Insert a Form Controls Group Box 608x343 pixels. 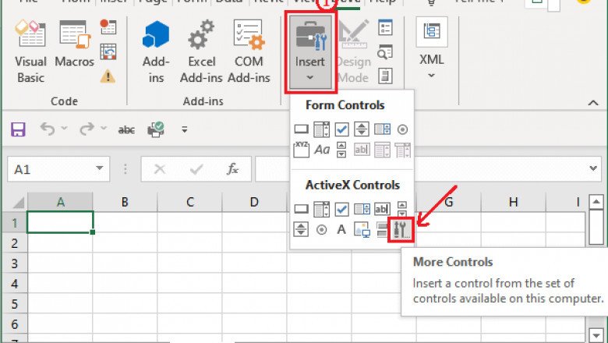302,149
